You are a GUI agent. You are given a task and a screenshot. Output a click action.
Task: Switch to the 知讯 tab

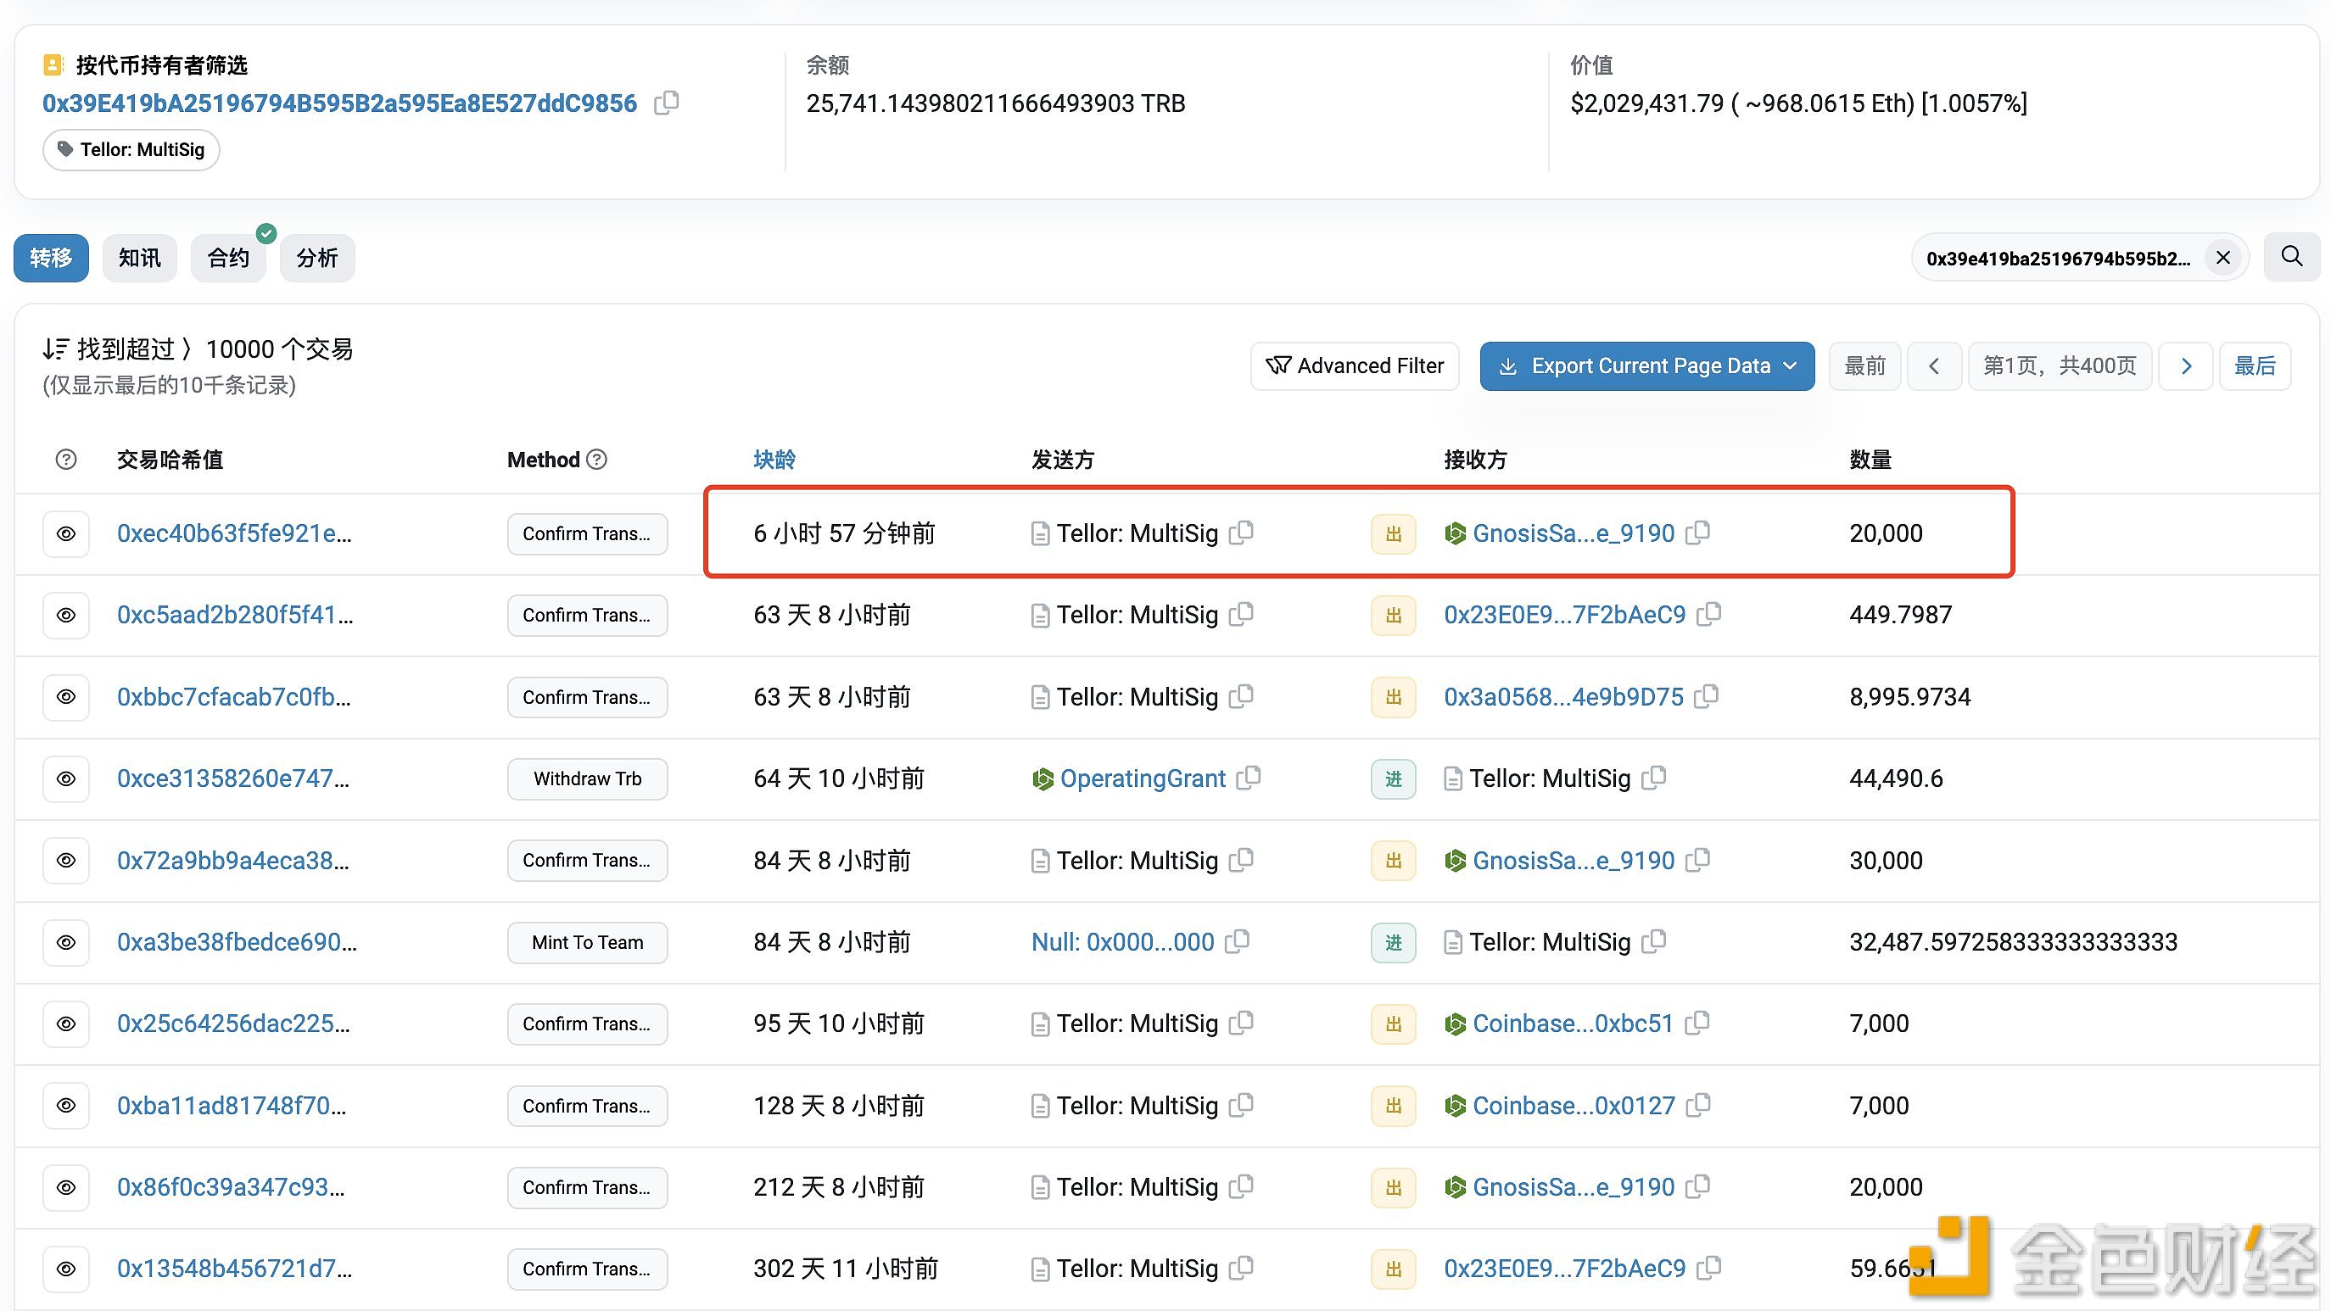pos(139,258)
